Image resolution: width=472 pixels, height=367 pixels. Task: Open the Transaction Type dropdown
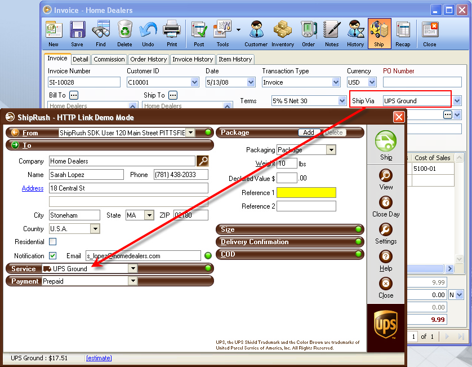pos(336,82)
